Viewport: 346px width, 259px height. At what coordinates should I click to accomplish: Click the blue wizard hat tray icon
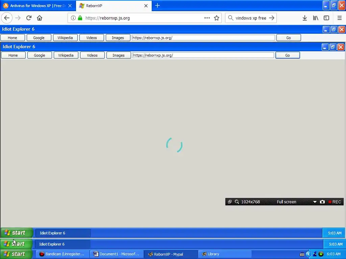click(315, 254)
